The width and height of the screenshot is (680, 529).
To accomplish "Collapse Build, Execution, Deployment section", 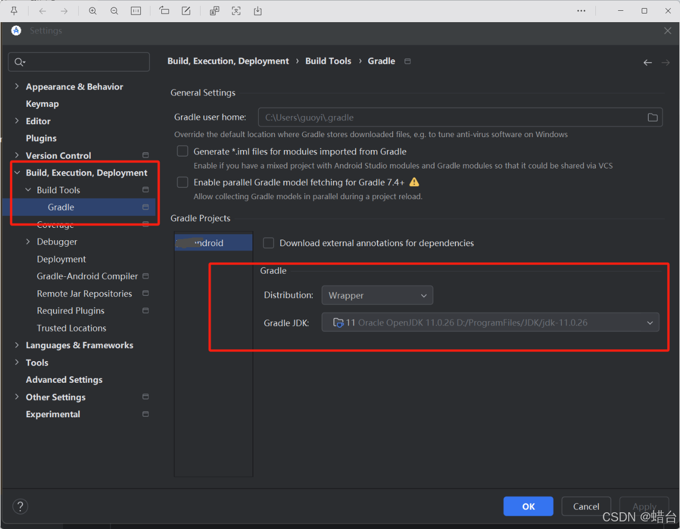I will 17,173.
